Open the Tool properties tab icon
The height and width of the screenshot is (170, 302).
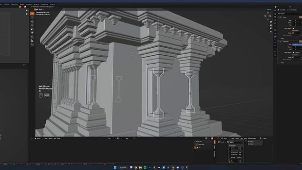tap(275, 10)
